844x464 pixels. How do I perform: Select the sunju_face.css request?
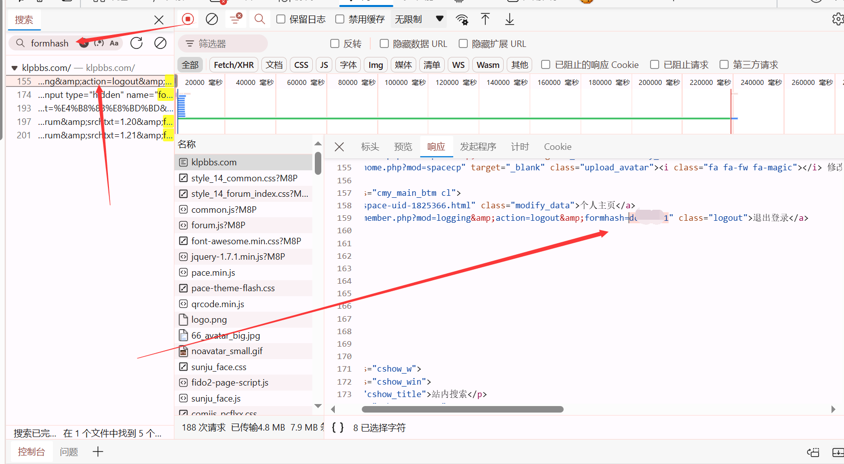(x=244, y=367)
